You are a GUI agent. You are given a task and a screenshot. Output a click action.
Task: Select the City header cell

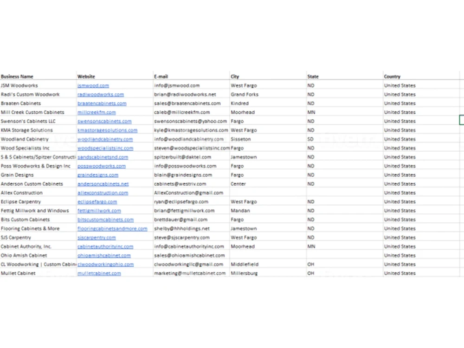pyautogui.click(x=268, y=77)
